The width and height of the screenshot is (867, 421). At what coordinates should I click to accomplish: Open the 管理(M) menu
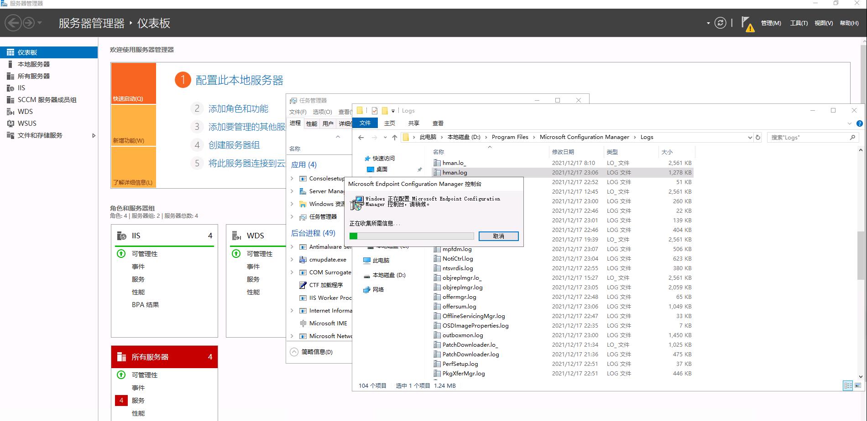pos(771,23)
